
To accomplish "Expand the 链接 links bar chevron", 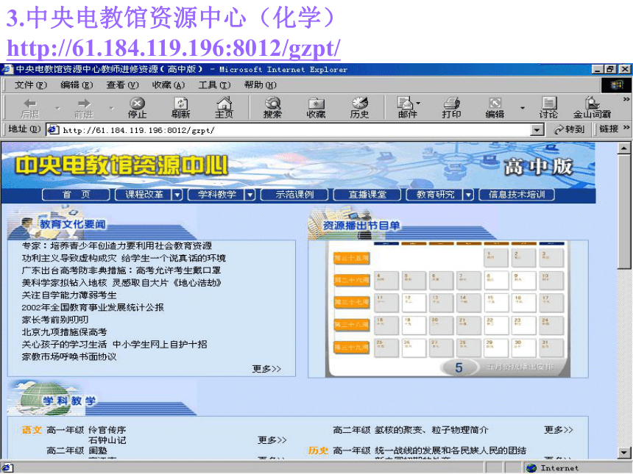I will pyautogui.click(x=626, y=128).
